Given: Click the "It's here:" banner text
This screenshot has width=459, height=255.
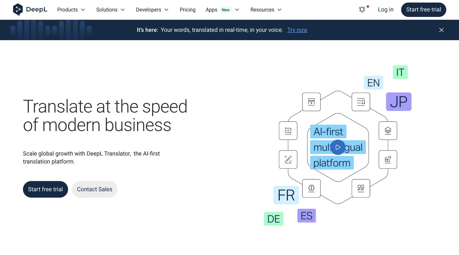Looking at the screenshot, I should click(147, 30).
